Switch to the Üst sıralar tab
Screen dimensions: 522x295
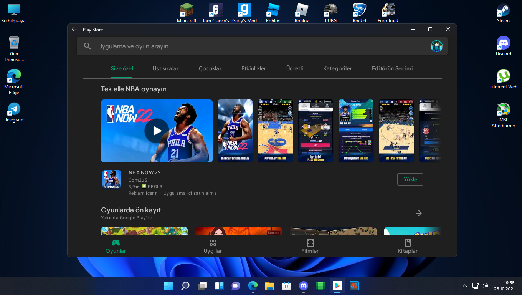[x=166, y=68]
